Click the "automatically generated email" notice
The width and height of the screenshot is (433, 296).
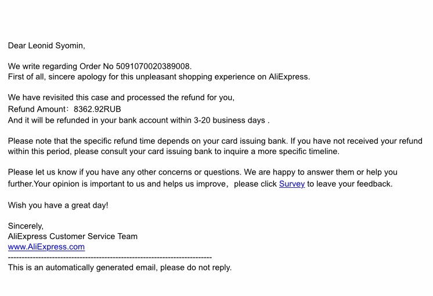(120, 268)
